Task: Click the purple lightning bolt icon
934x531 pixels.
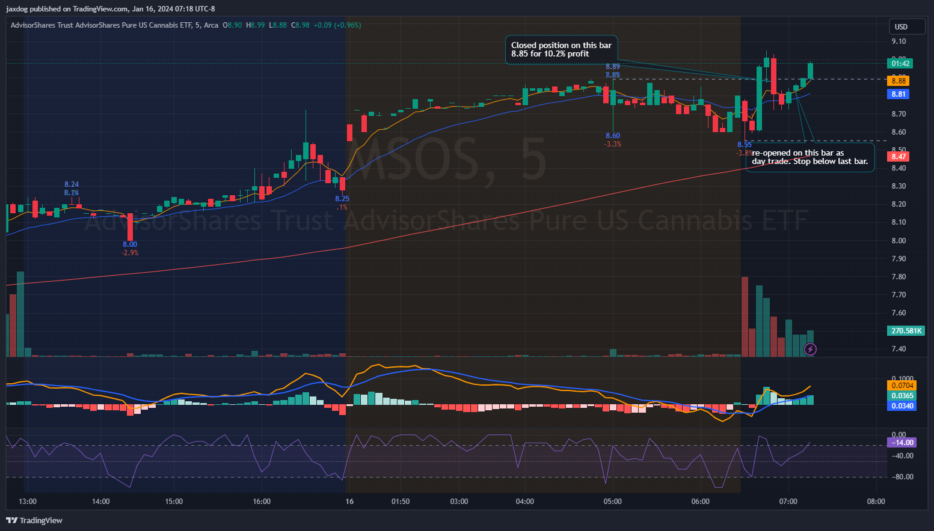Action: click(810, 349)
